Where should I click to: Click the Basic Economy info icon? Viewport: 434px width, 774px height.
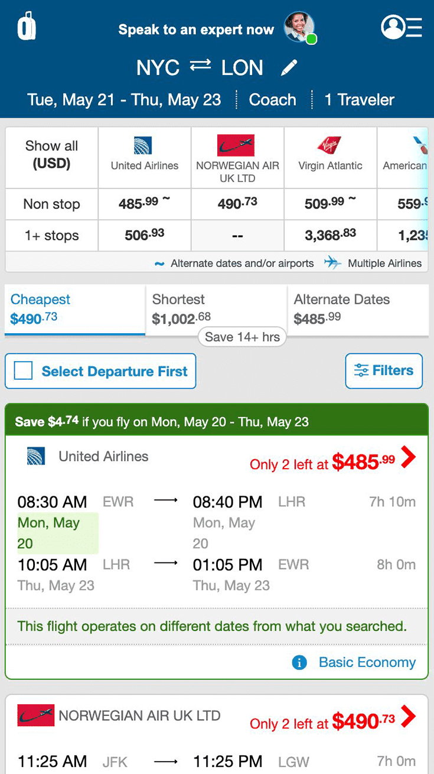pyautogui.click(x=299, y=663)
